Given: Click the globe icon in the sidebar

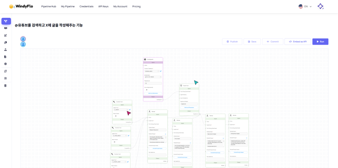Looking at the screenshot, I should (6, 64).
